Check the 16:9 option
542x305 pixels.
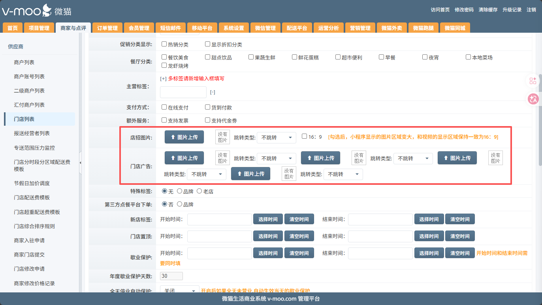[304, 137]
